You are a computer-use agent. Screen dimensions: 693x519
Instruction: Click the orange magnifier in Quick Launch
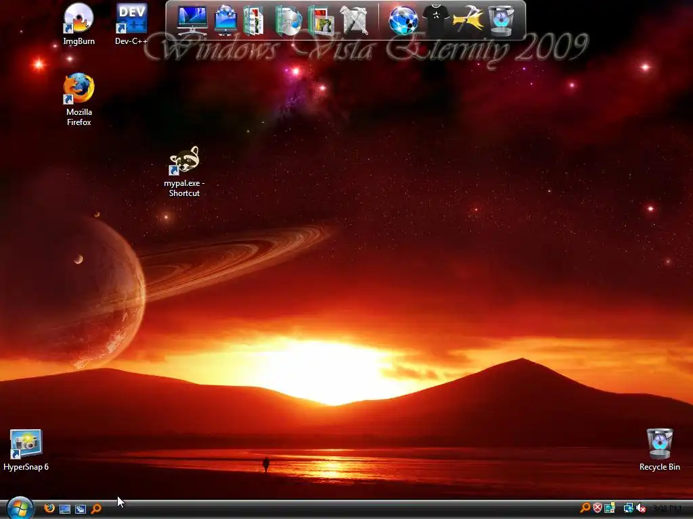tap(96, 509)
